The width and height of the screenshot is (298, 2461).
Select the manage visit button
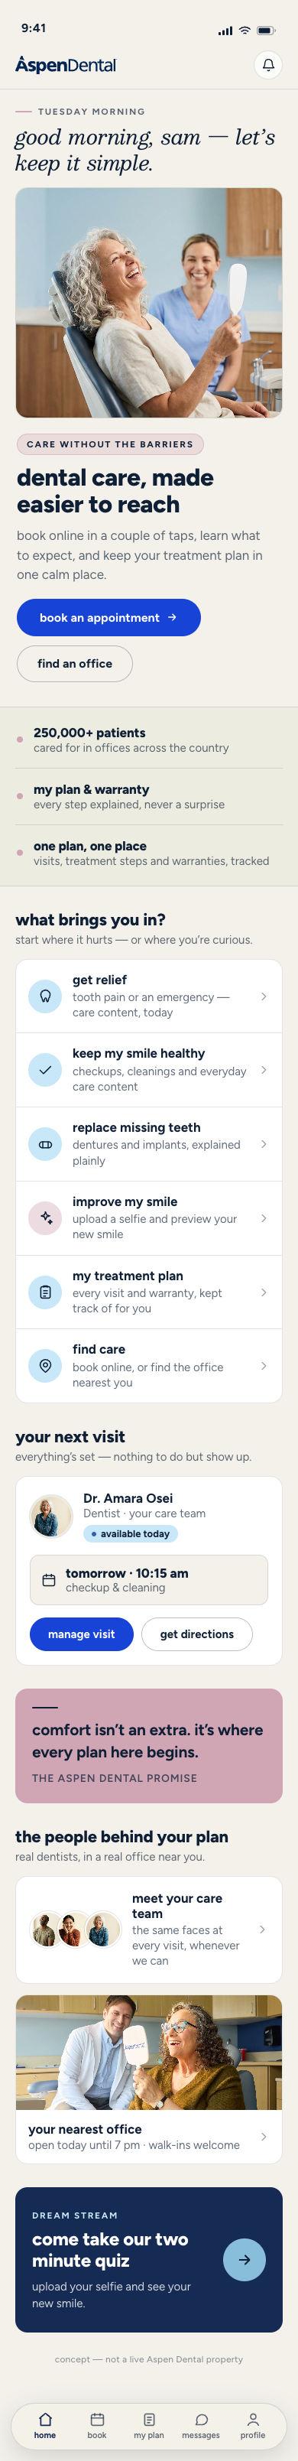pyautogui.click(x=81, y=1634)
